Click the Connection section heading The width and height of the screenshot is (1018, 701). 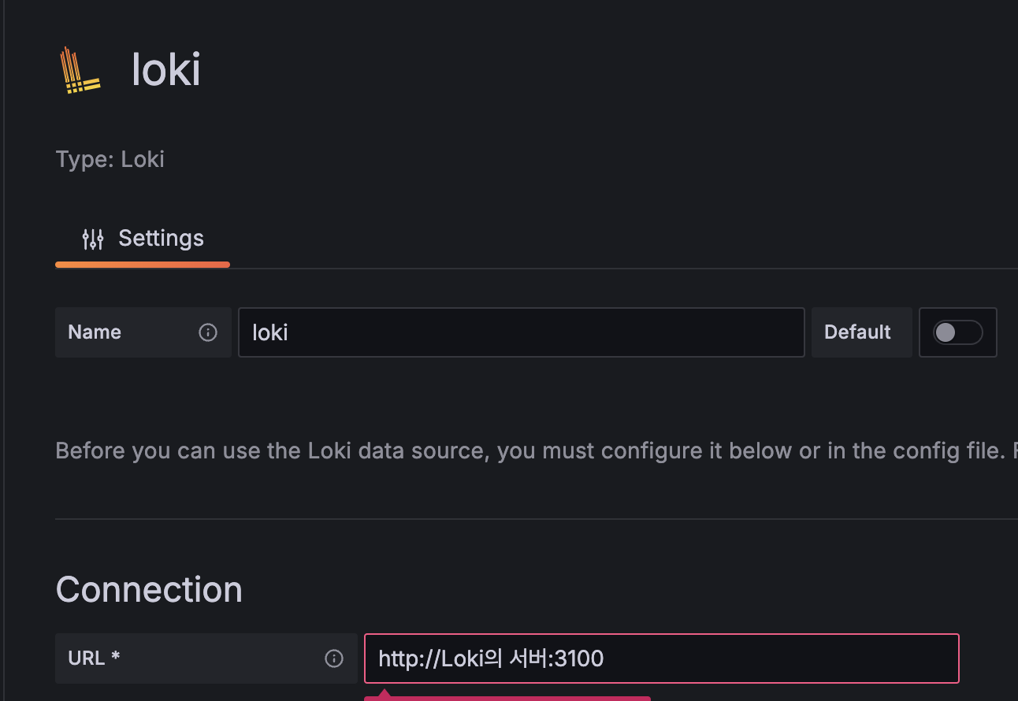pyautogui.click(x=149, y=589)
